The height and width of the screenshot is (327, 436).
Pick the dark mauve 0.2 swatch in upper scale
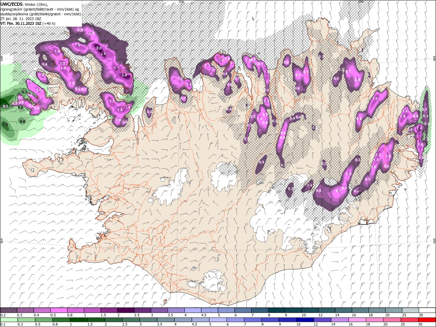9,310
